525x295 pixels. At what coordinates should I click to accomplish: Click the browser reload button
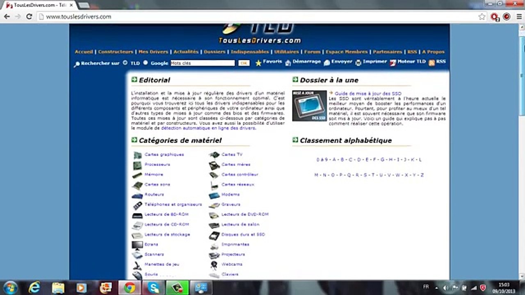pyautogui.click(x=29, y=17)
